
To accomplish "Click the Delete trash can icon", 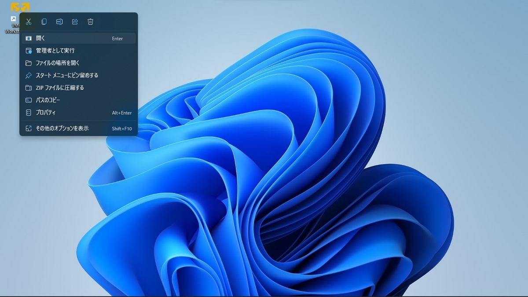I will [x=90, y=22].
